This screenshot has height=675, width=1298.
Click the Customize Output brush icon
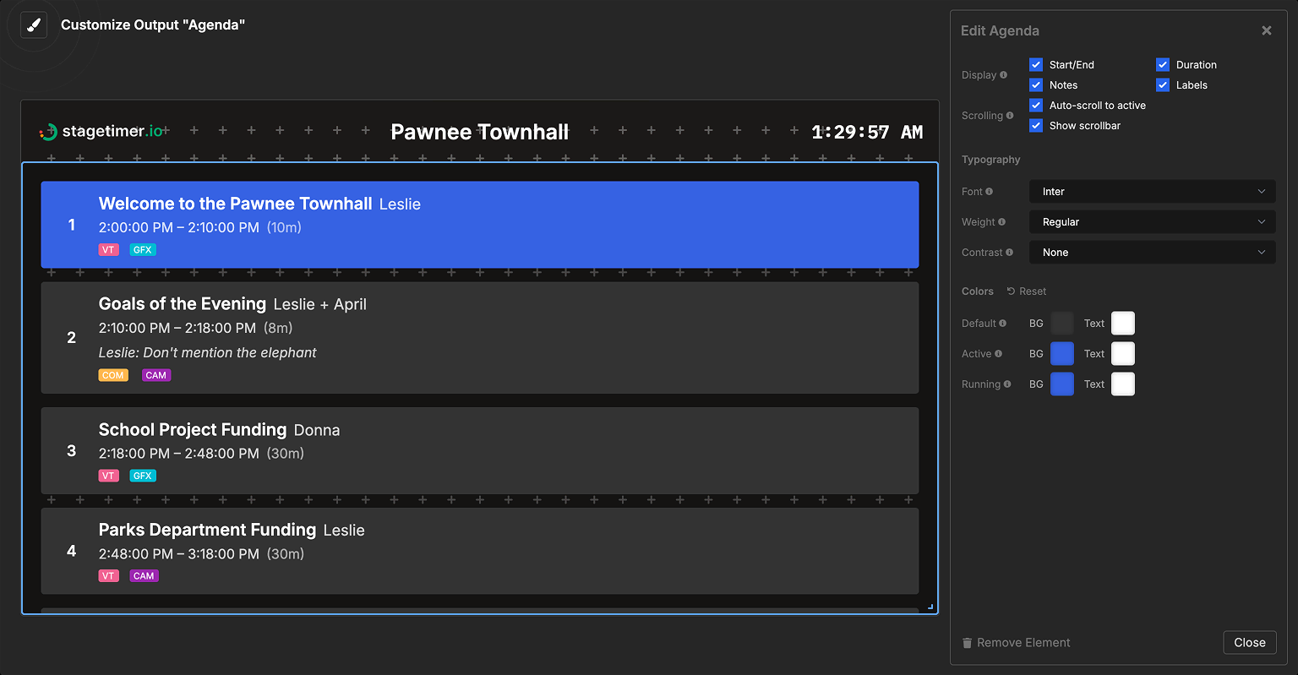click(34, 24)
